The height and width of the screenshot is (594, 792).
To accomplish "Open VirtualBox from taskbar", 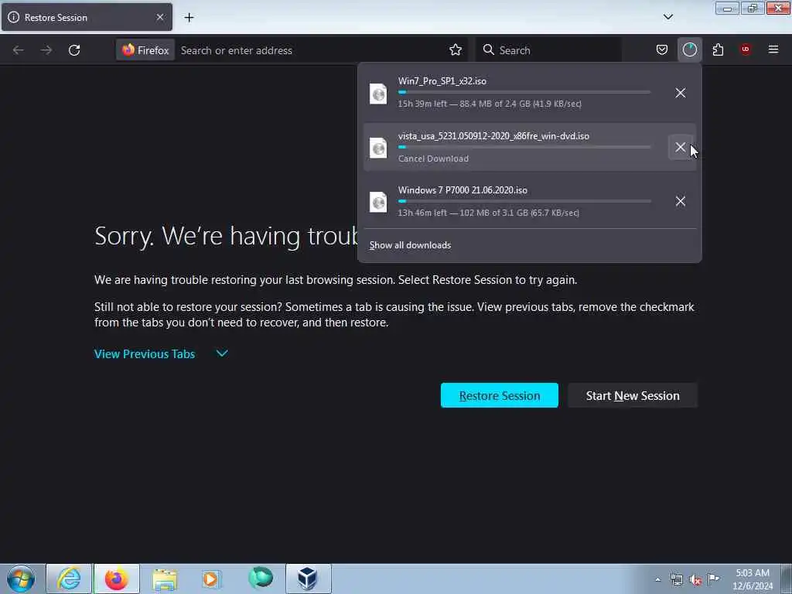I will point(308,579).
